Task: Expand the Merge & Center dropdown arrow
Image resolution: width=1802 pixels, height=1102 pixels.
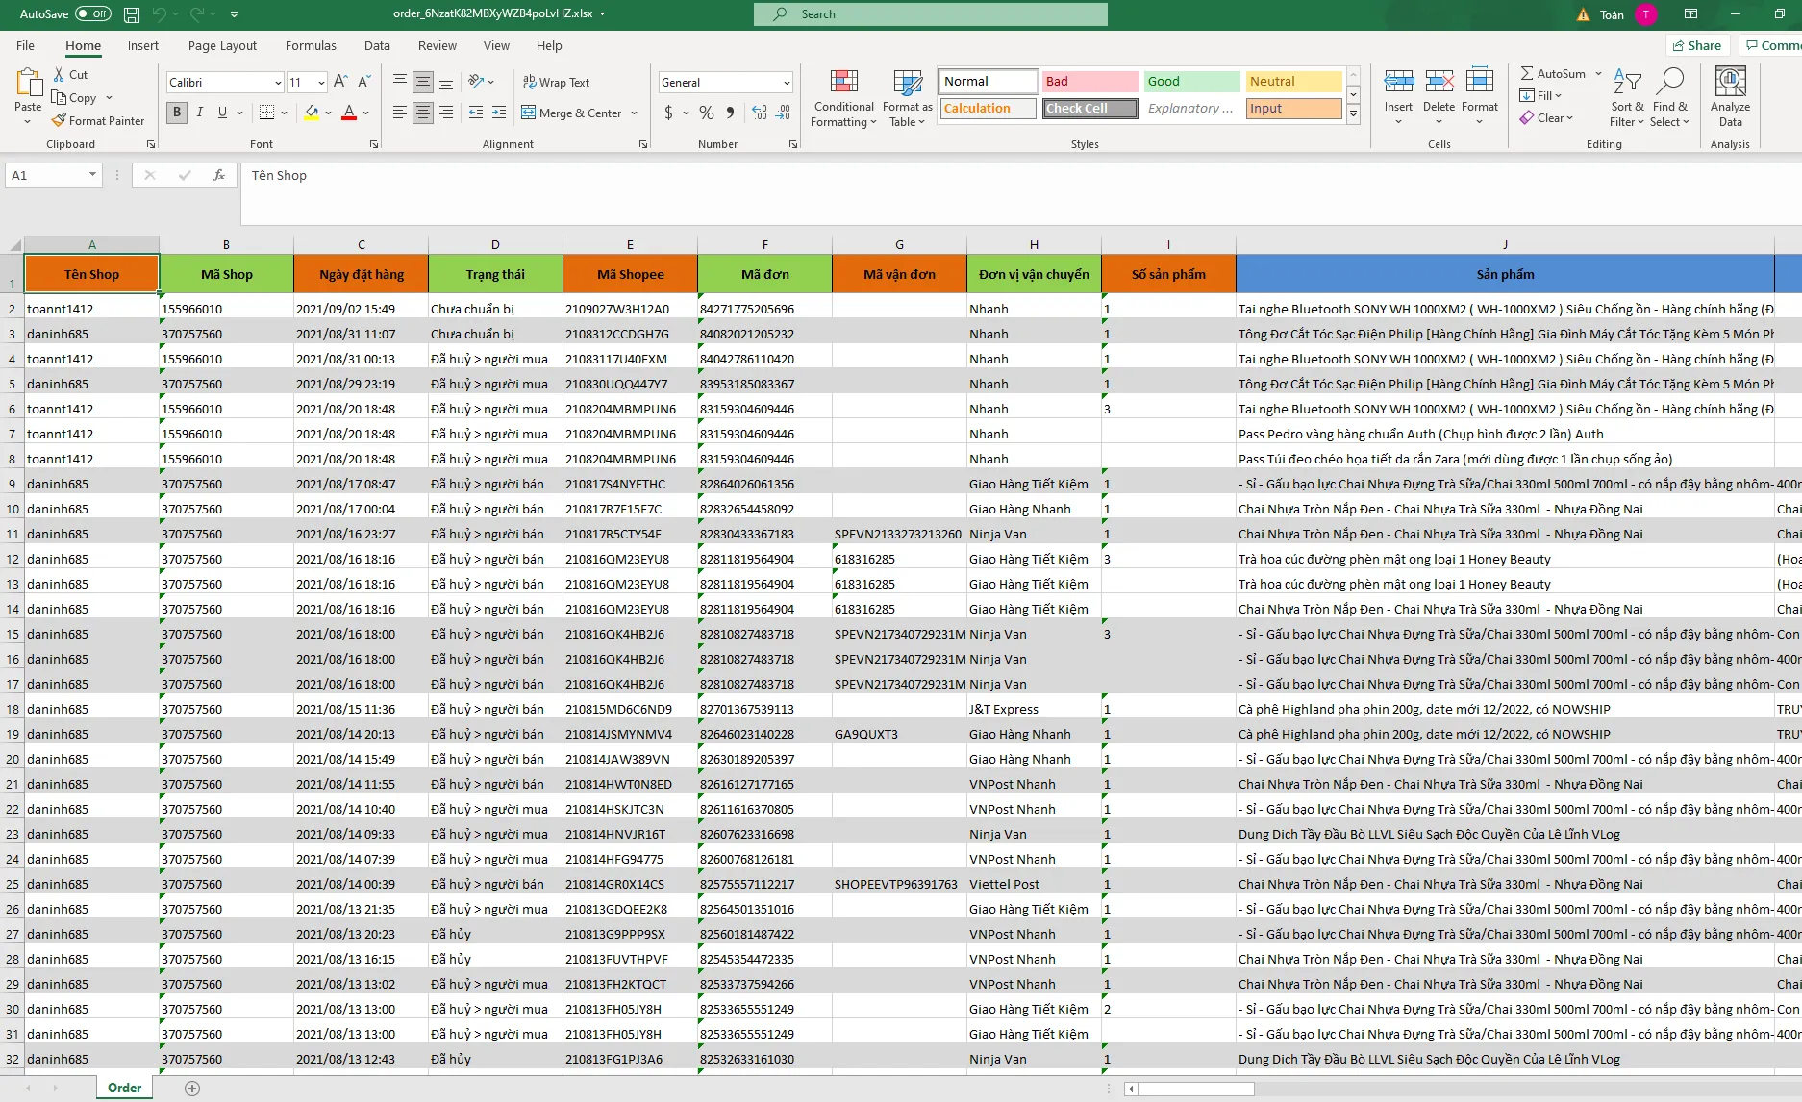Action: pyautogui.click(x=635, y=113)
